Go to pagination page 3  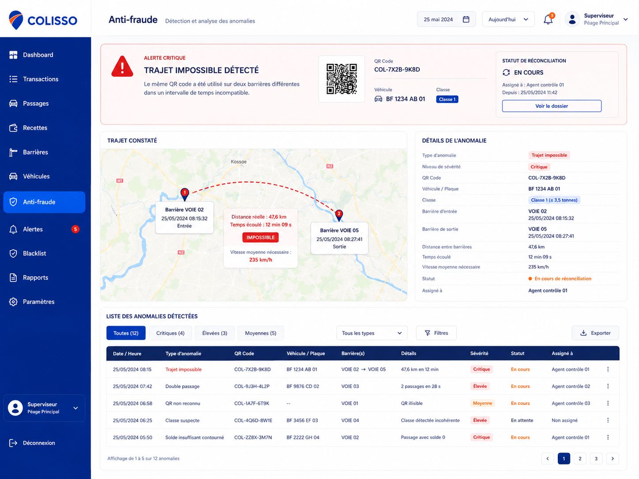(x=596, y=459)
